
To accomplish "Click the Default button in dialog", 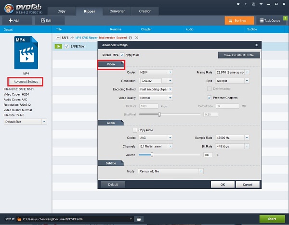I will 113,184.
